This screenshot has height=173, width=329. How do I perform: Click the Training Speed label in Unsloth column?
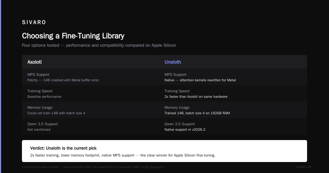(177, 91)
